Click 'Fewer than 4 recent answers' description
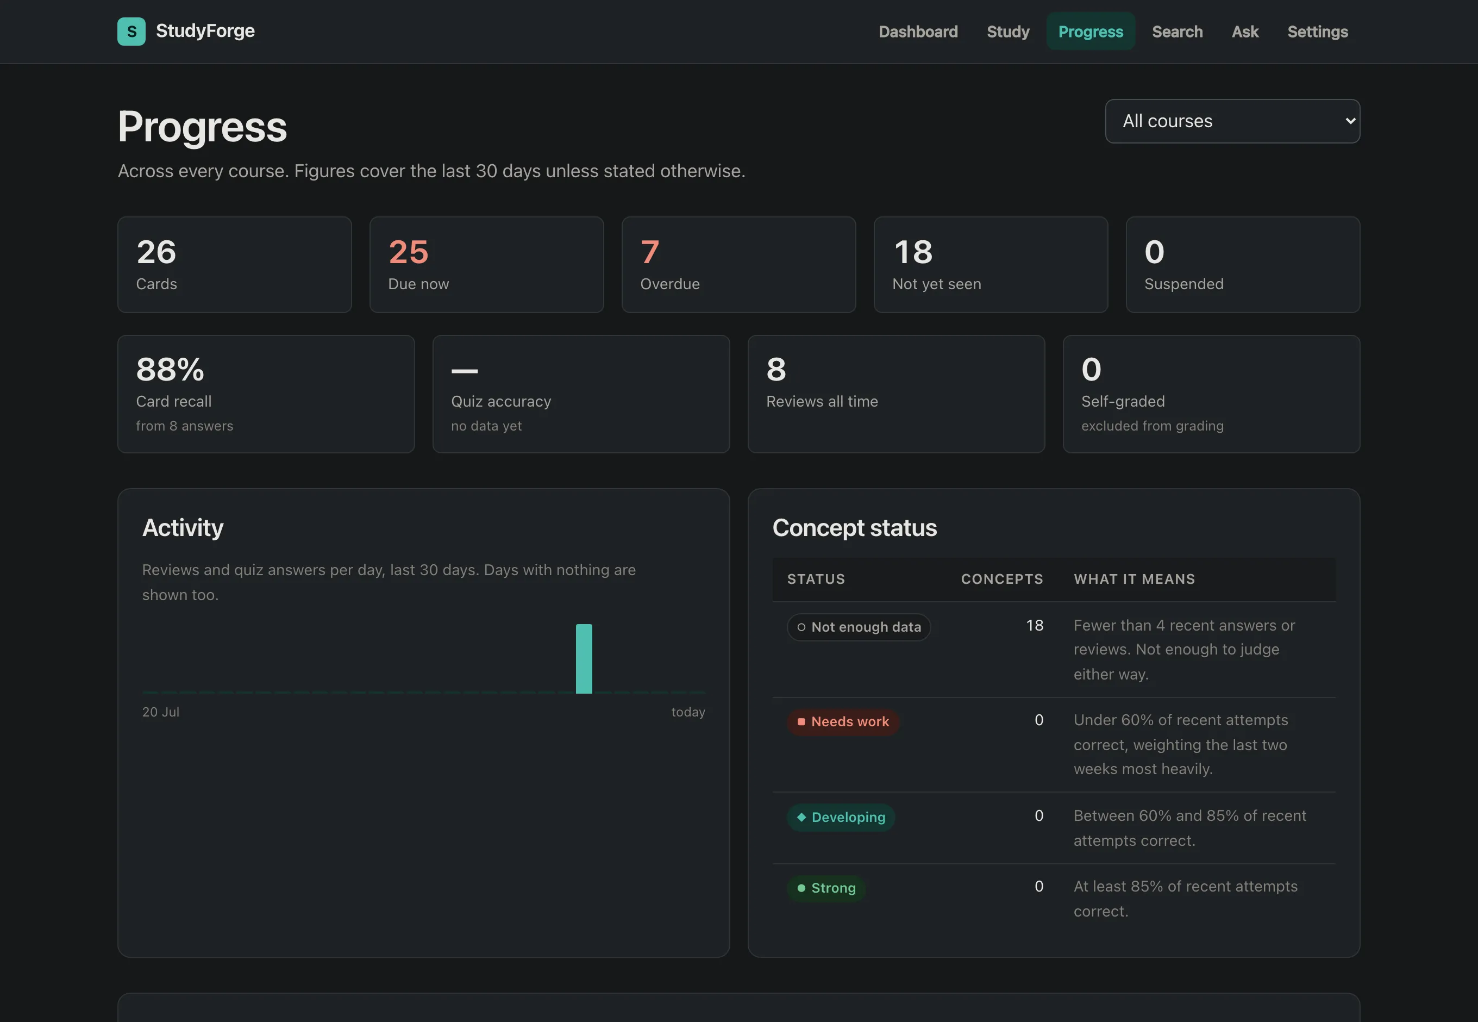Image resolution: width=1478 pixels, height=1022 pixels. [x=1184, y=649]
